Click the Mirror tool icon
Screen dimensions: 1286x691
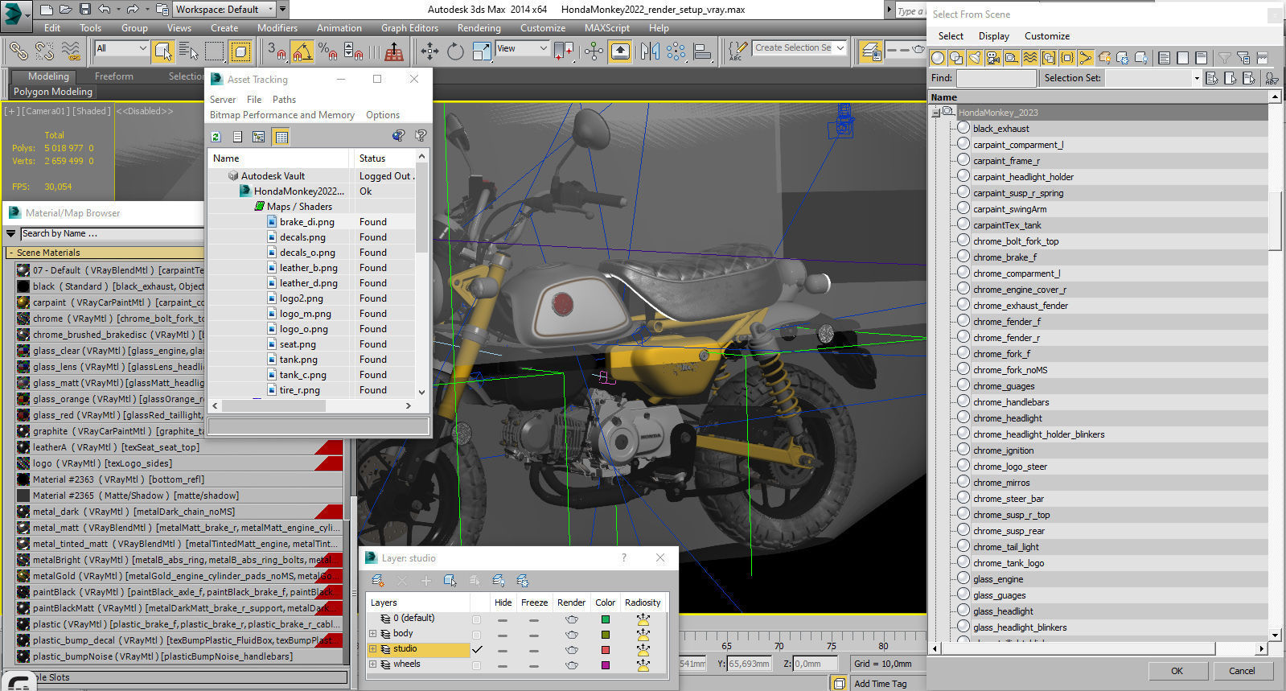pos(650,51)
